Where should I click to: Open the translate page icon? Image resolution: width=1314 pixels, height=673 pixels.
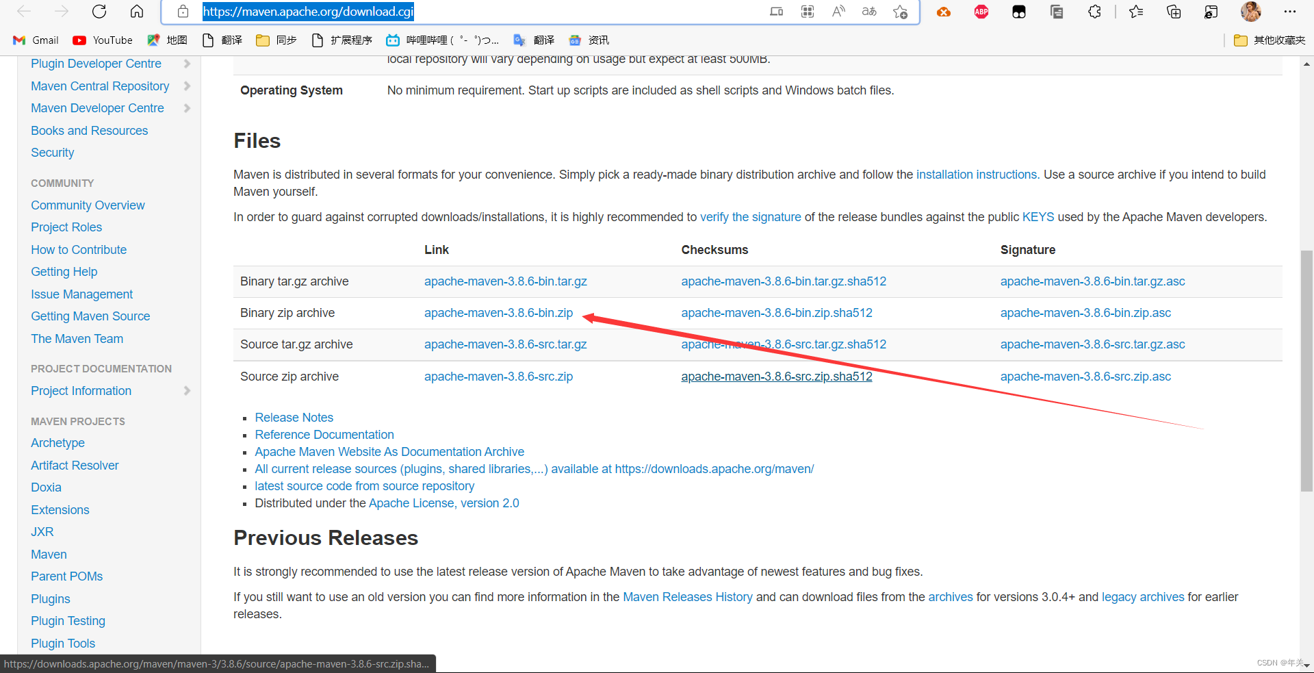tap(869, 12)
